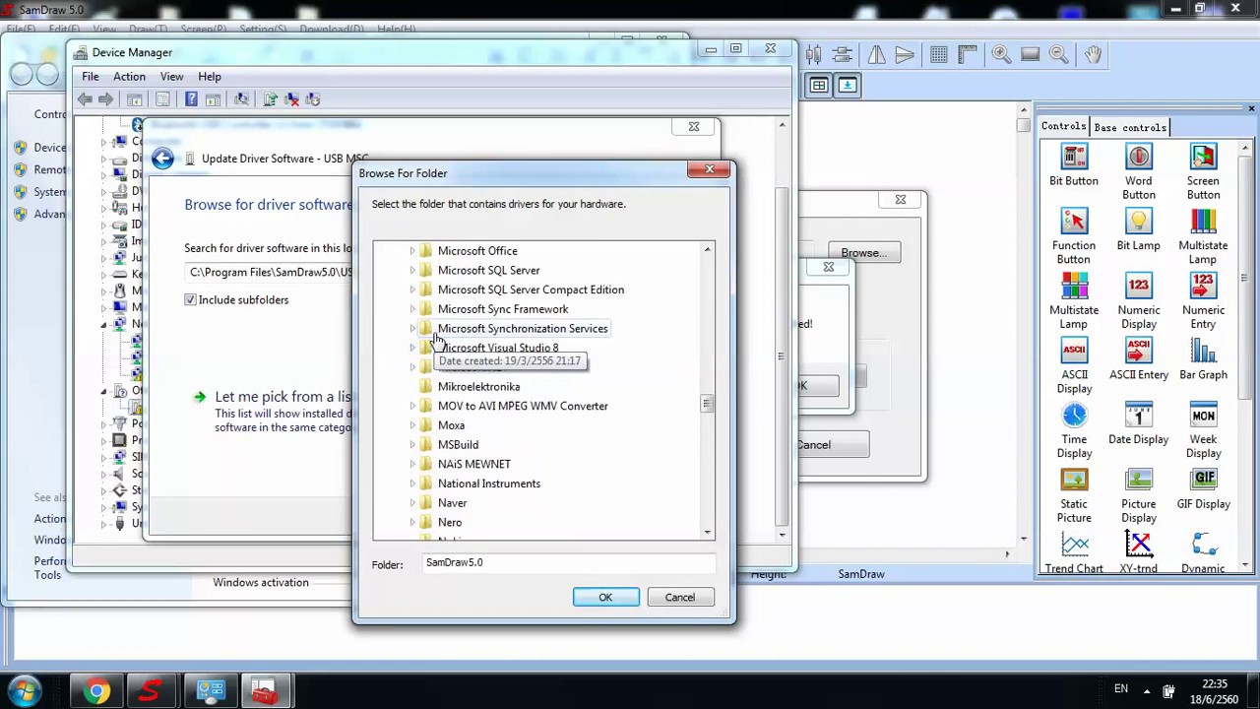
Task: Open the Help menu in Device Manager
Action: [x=209, y=77]
